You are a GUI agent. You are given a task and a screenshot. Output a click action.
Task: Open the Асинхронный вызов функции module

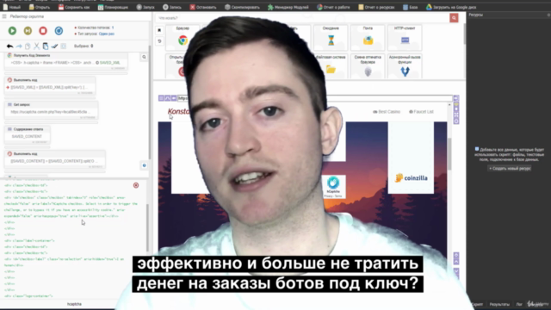[405, 66]
